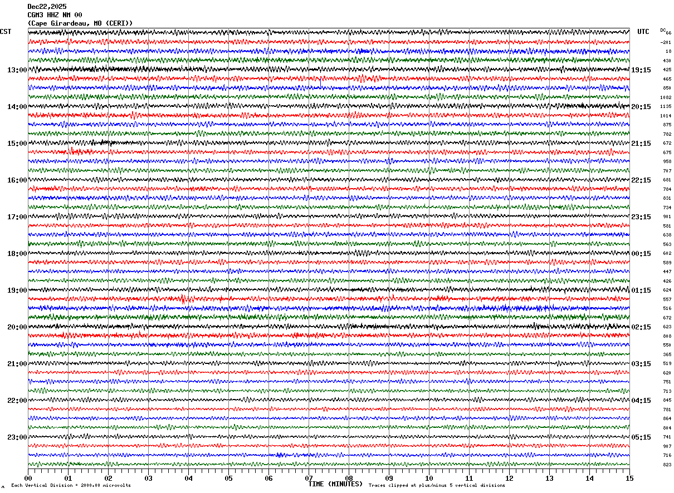Click the '01:15' UTC time label
674x493 pixels.
[641, 290]
